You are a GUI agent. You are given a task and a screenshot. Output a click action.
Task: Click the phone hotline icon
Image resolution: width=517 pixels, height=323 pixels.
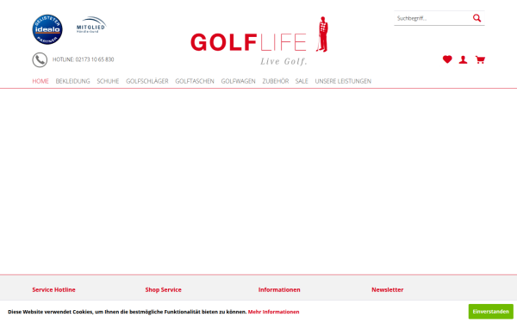point(40,60)
